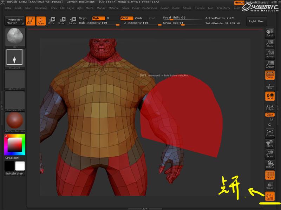Open the Draw menu

point(54,8)
